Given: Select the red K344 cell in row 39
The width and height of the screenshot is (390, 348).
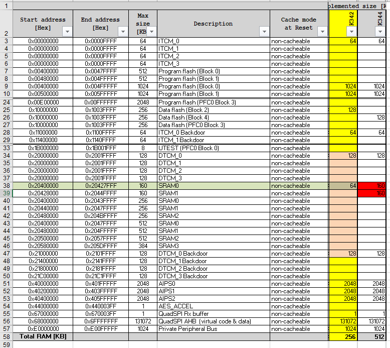Looking at the screenshot, I should tap(371, 193).
